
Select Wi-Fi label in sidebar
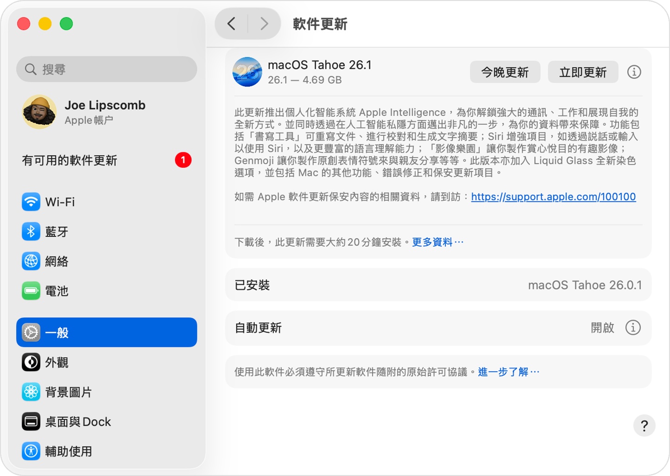(60, 202)
